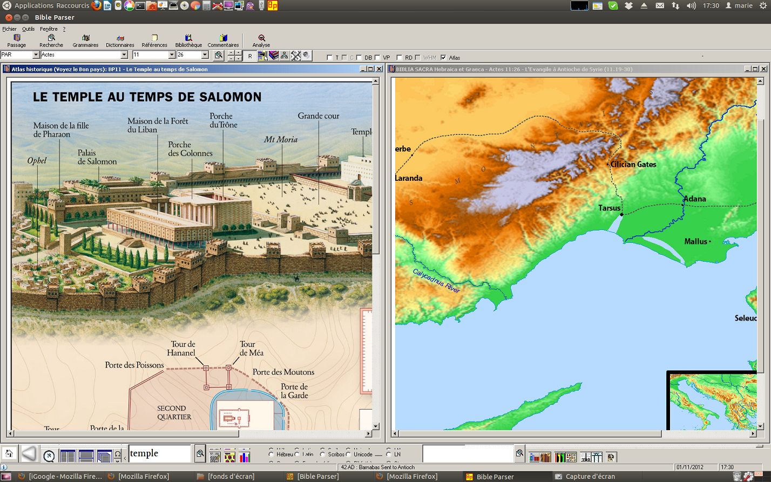Open the Outils menu
Screen dimensions: 771x482
28,29
